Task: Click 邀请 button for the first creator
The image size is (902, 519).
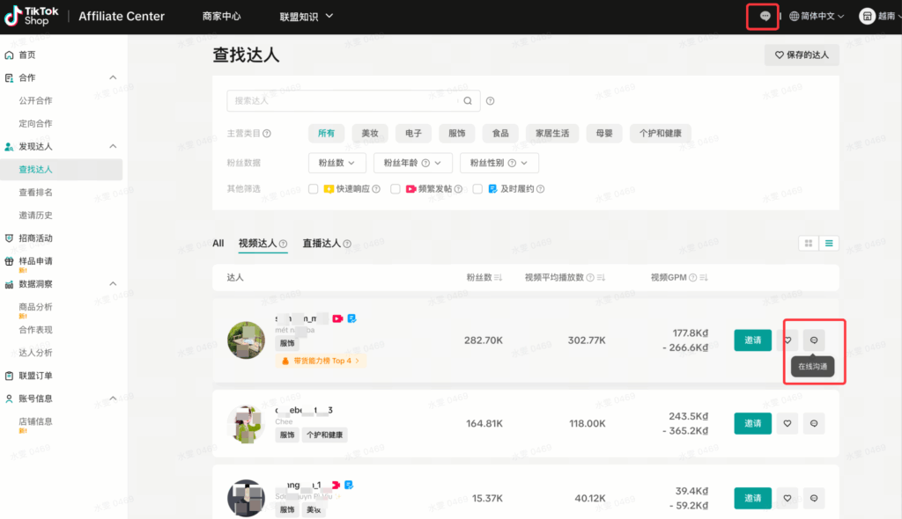Action: coord(752,340)
